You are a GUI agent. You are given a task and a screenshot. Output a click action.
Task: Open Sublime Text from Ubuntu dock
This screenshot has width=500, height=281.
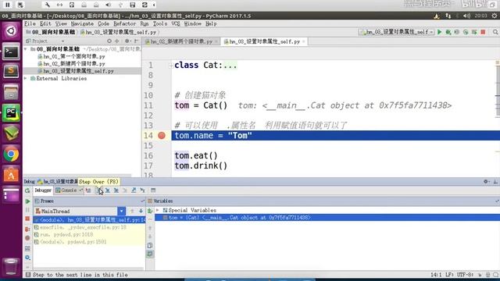tap(11, 71)
